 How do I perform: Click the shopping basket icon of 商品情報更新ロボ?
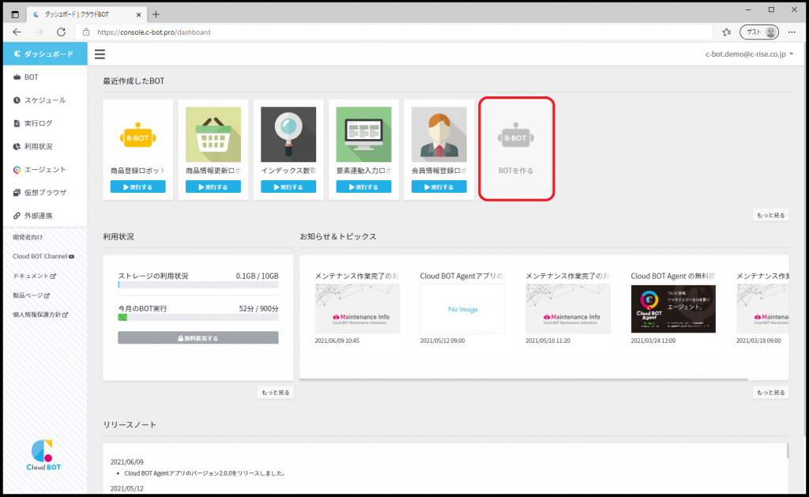[x=213, y=134]
